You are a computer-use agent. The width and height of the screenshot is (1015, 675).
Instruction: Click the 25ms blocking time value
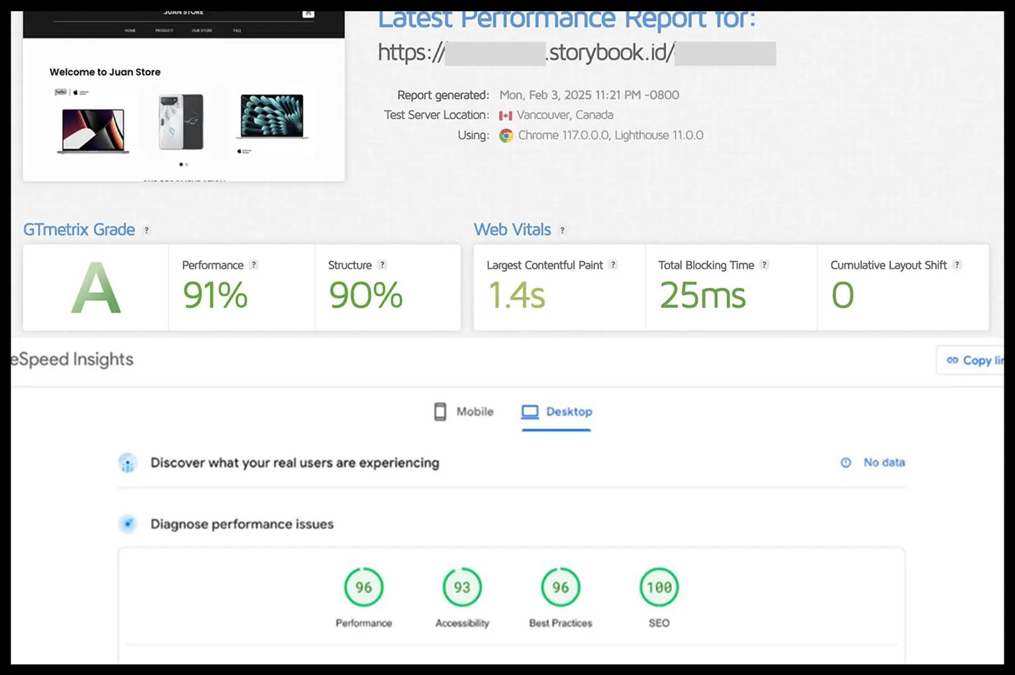702,295
